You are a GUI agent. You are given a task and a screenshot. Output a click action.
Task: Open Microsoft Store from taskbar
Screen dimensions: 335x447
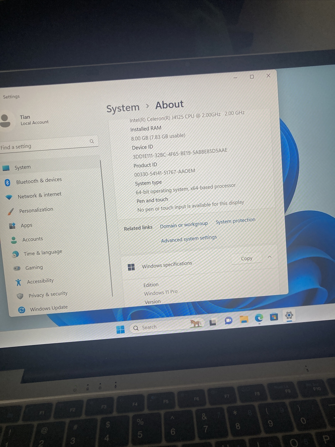click(274, 317)
